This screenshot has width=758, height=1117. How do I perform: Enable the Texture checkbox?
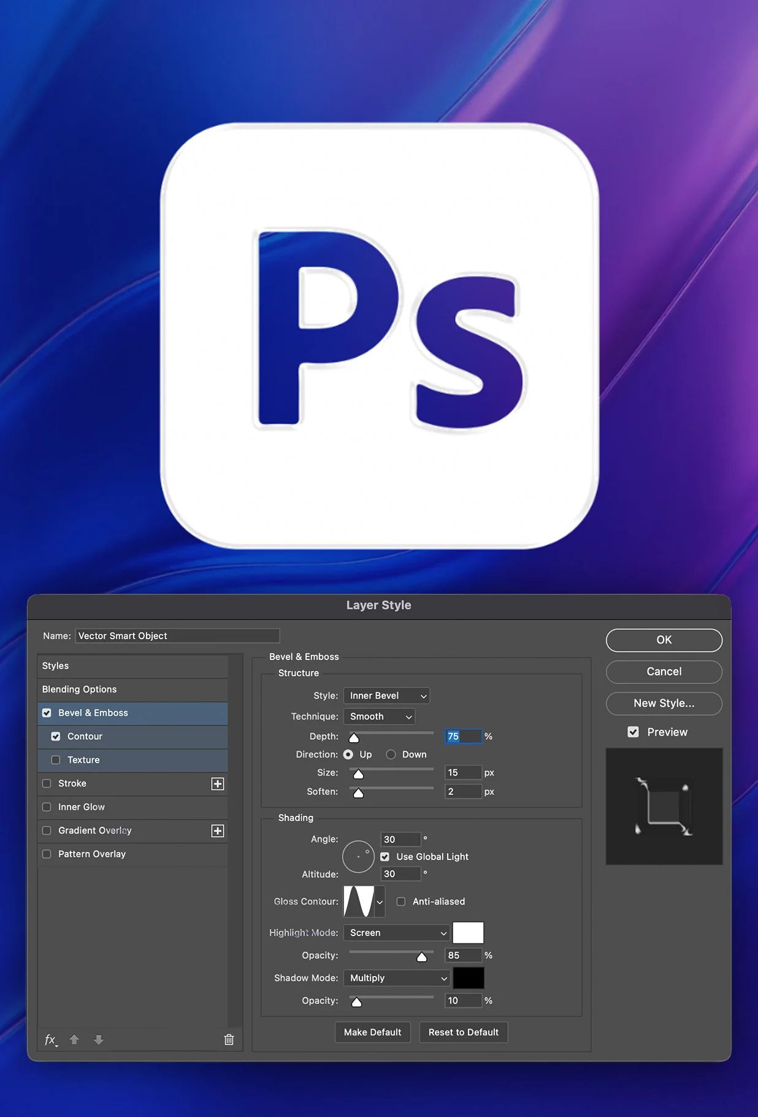coord(56,760)
